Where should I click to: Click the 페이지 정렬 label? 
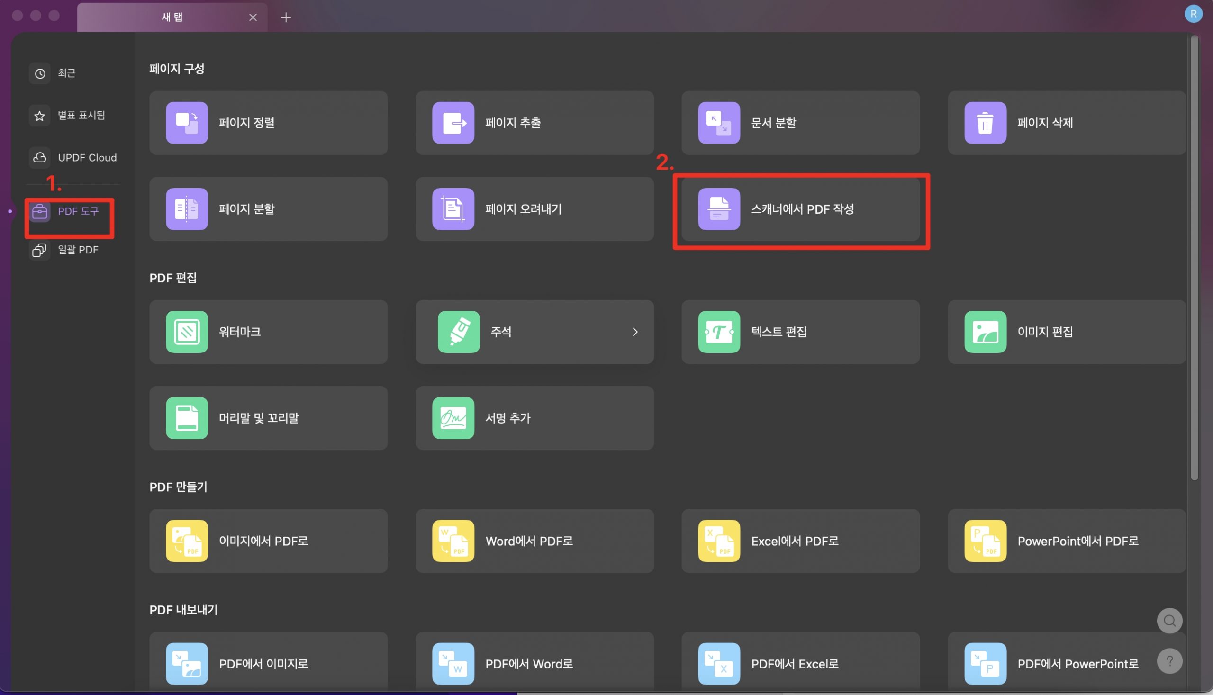[x=247, y=123]
